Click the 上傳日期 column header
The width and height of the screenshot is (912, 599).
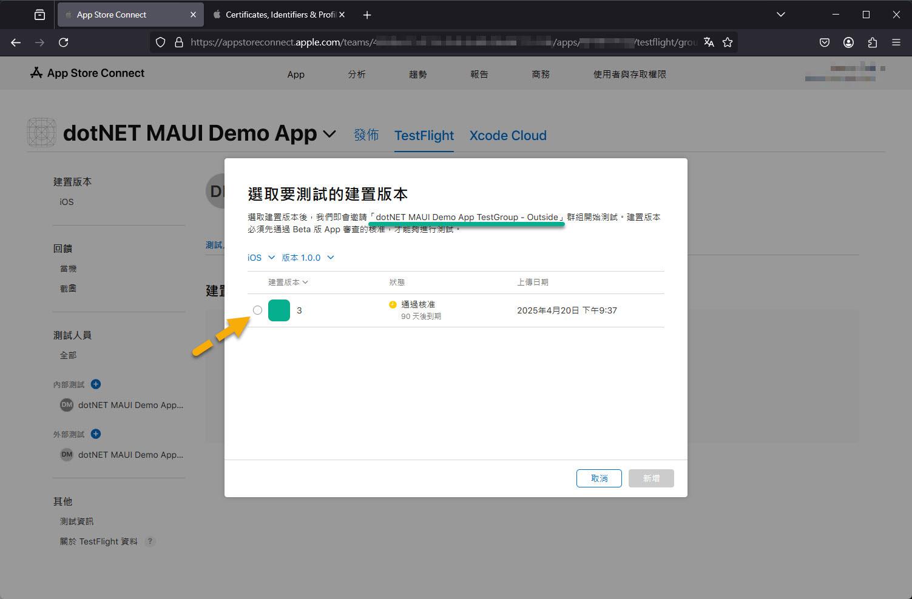coord(533,282)
